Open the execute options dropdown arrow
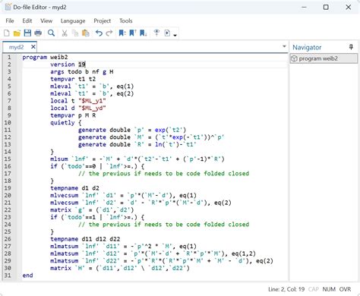This screenshot has height=296, width=360. [x=175, y=35]
